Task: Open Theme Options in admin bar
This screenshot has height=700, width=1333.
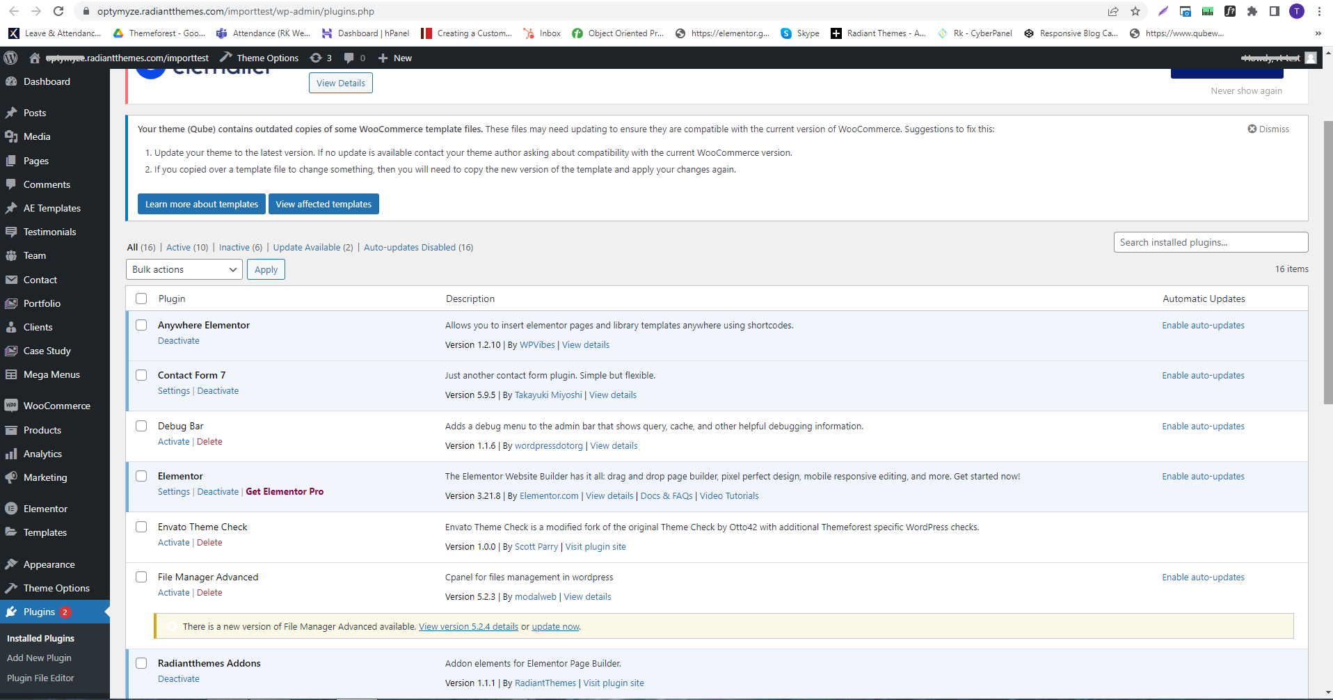Action: pos(260,58)
